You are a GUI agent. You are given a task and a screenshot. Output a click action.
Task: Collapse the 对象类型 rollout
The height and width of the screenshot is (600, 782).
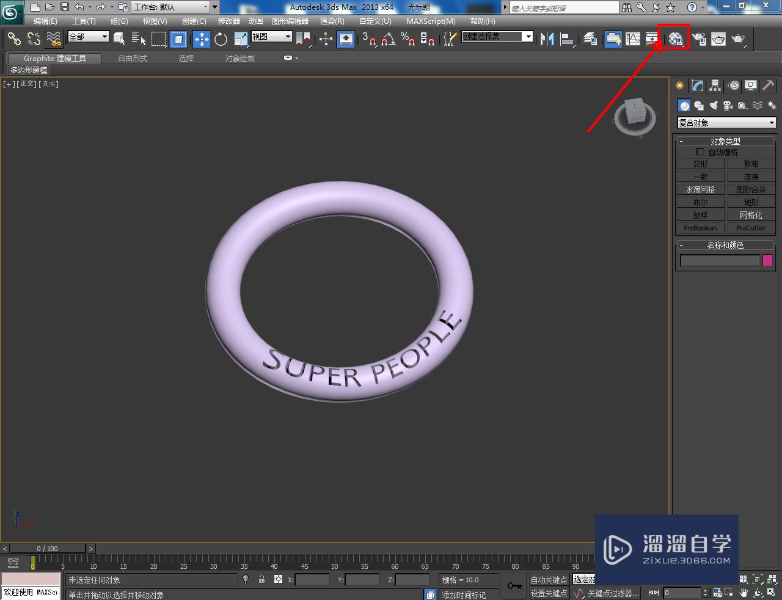tap(725, 141)
